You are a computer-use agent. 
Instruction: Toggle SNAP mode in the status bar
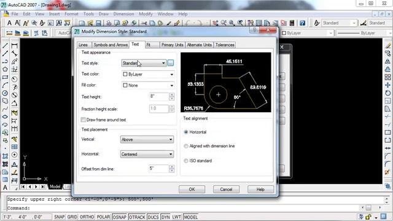[60, 217]
